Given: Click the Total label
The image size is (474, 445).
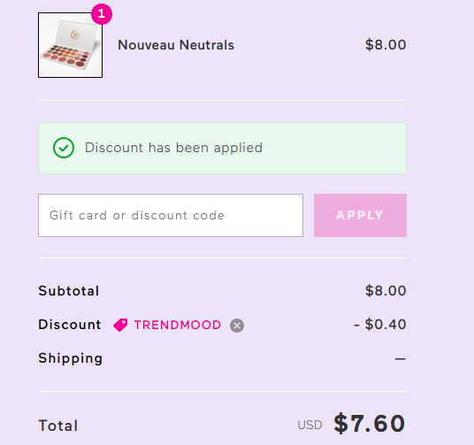Looking at the screenshot, I should pyautogui.click(x=58, y=426).
